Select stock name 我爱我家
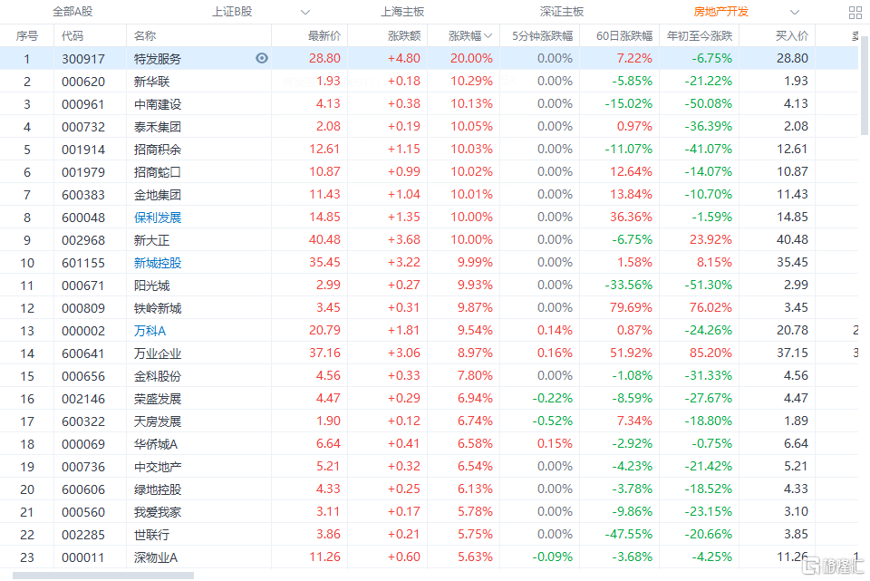 [x=158, y=512]
